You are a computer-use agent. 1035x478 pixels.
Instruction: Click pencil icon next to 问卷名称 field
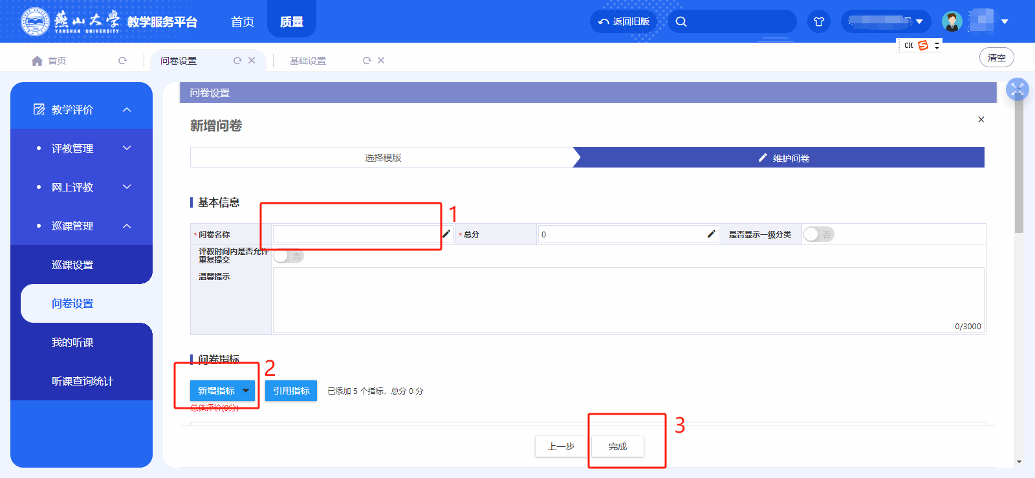tap(446, 234)
